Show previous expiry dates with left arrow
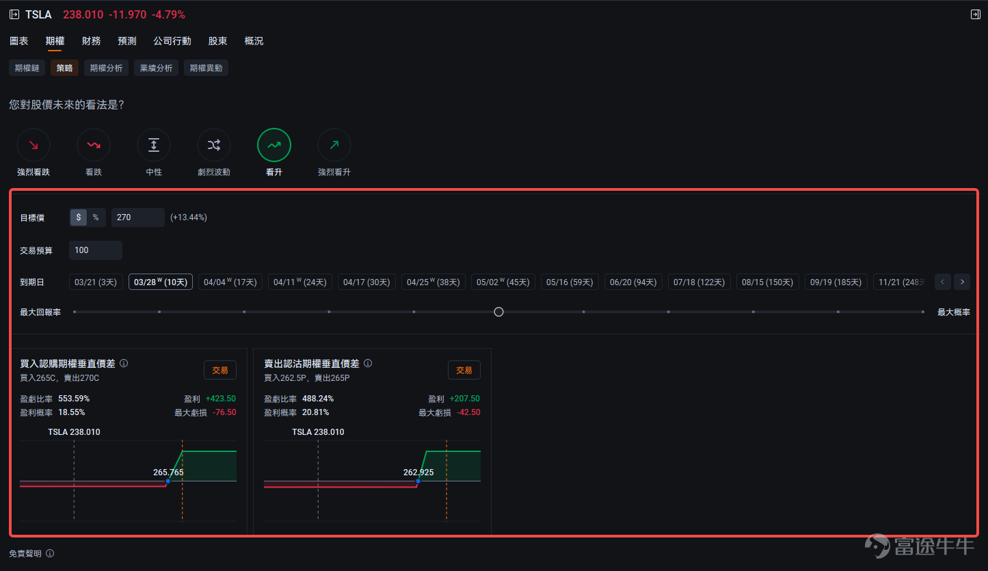This screenshot has width=988, height=571. tap(943, 282)
